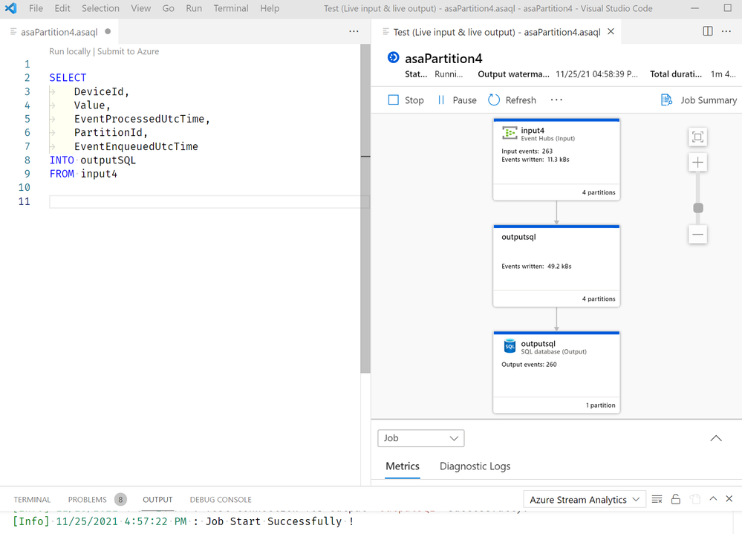742x534 pixels.
Task: Maximize the bottom panel
Action: tap(713, 498)
